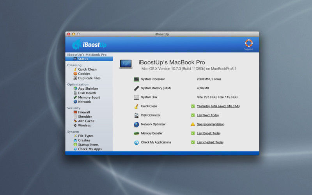Click the iBoostUp logo in the header

(90, 44)
